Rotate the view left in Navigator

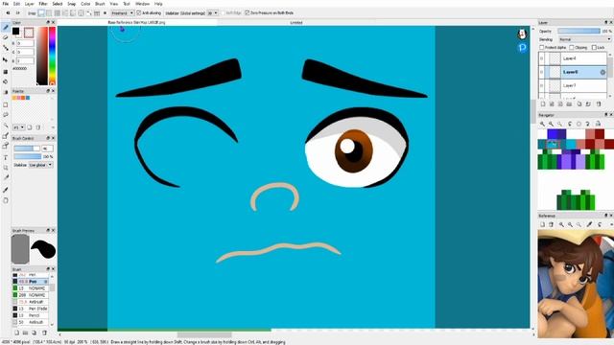(570, 124)
